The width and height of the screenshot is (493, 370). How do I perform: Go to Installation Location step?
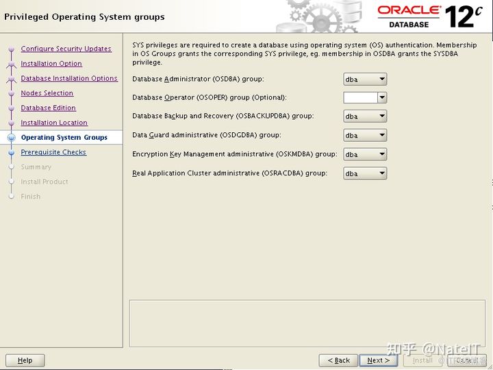[54, 123]
